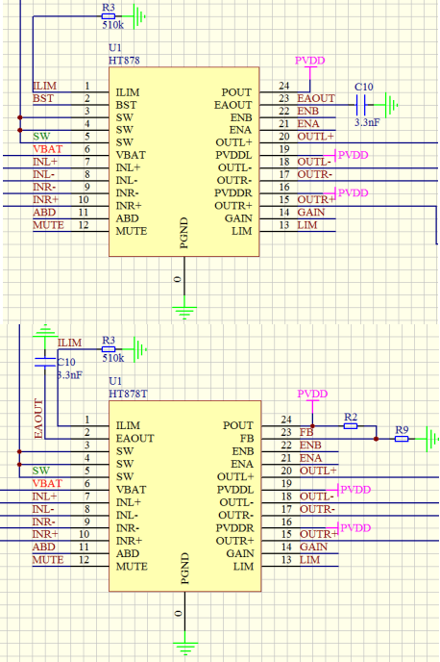Select the PVDD power port above POUT on HT878
The width and height of the screenshot is (440, 662).
pos(310,65)
